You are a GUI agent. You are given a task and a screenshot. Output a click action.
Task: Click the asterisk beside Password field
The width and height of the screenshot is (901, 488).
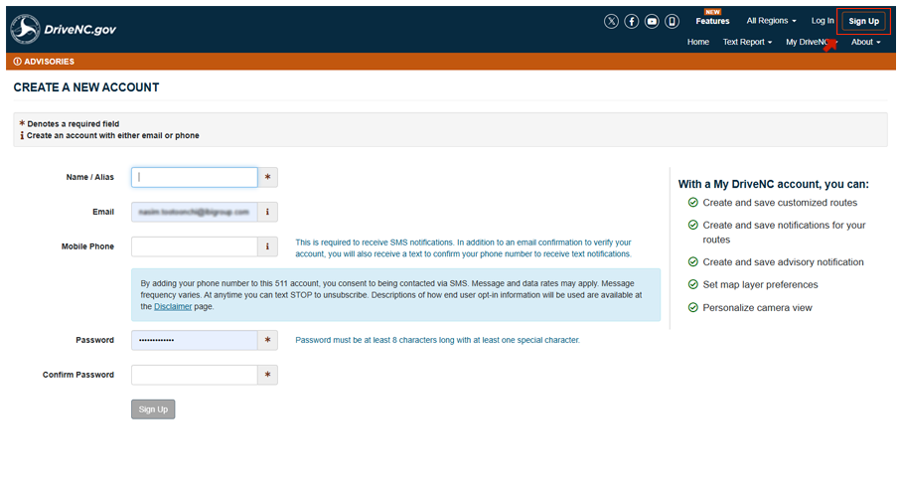click(267, 340)
